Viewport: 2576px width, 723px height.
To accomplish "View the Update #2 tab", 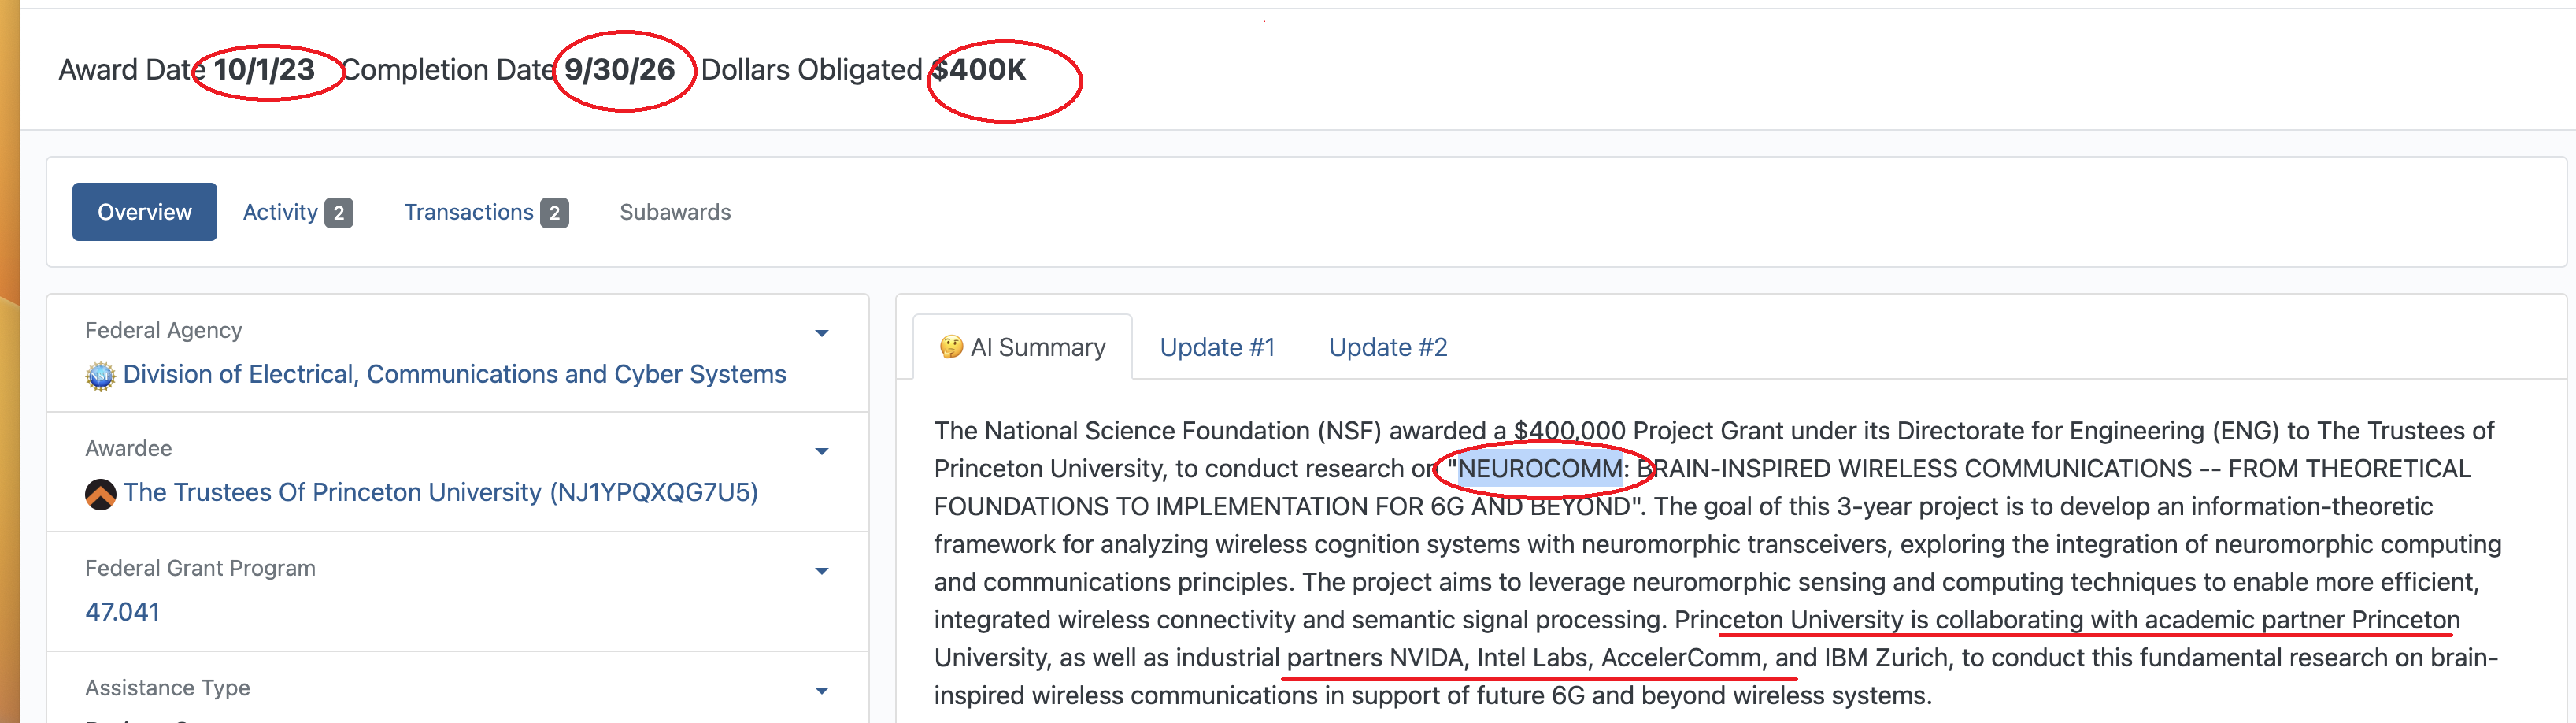I will (x=1387, y=347).
